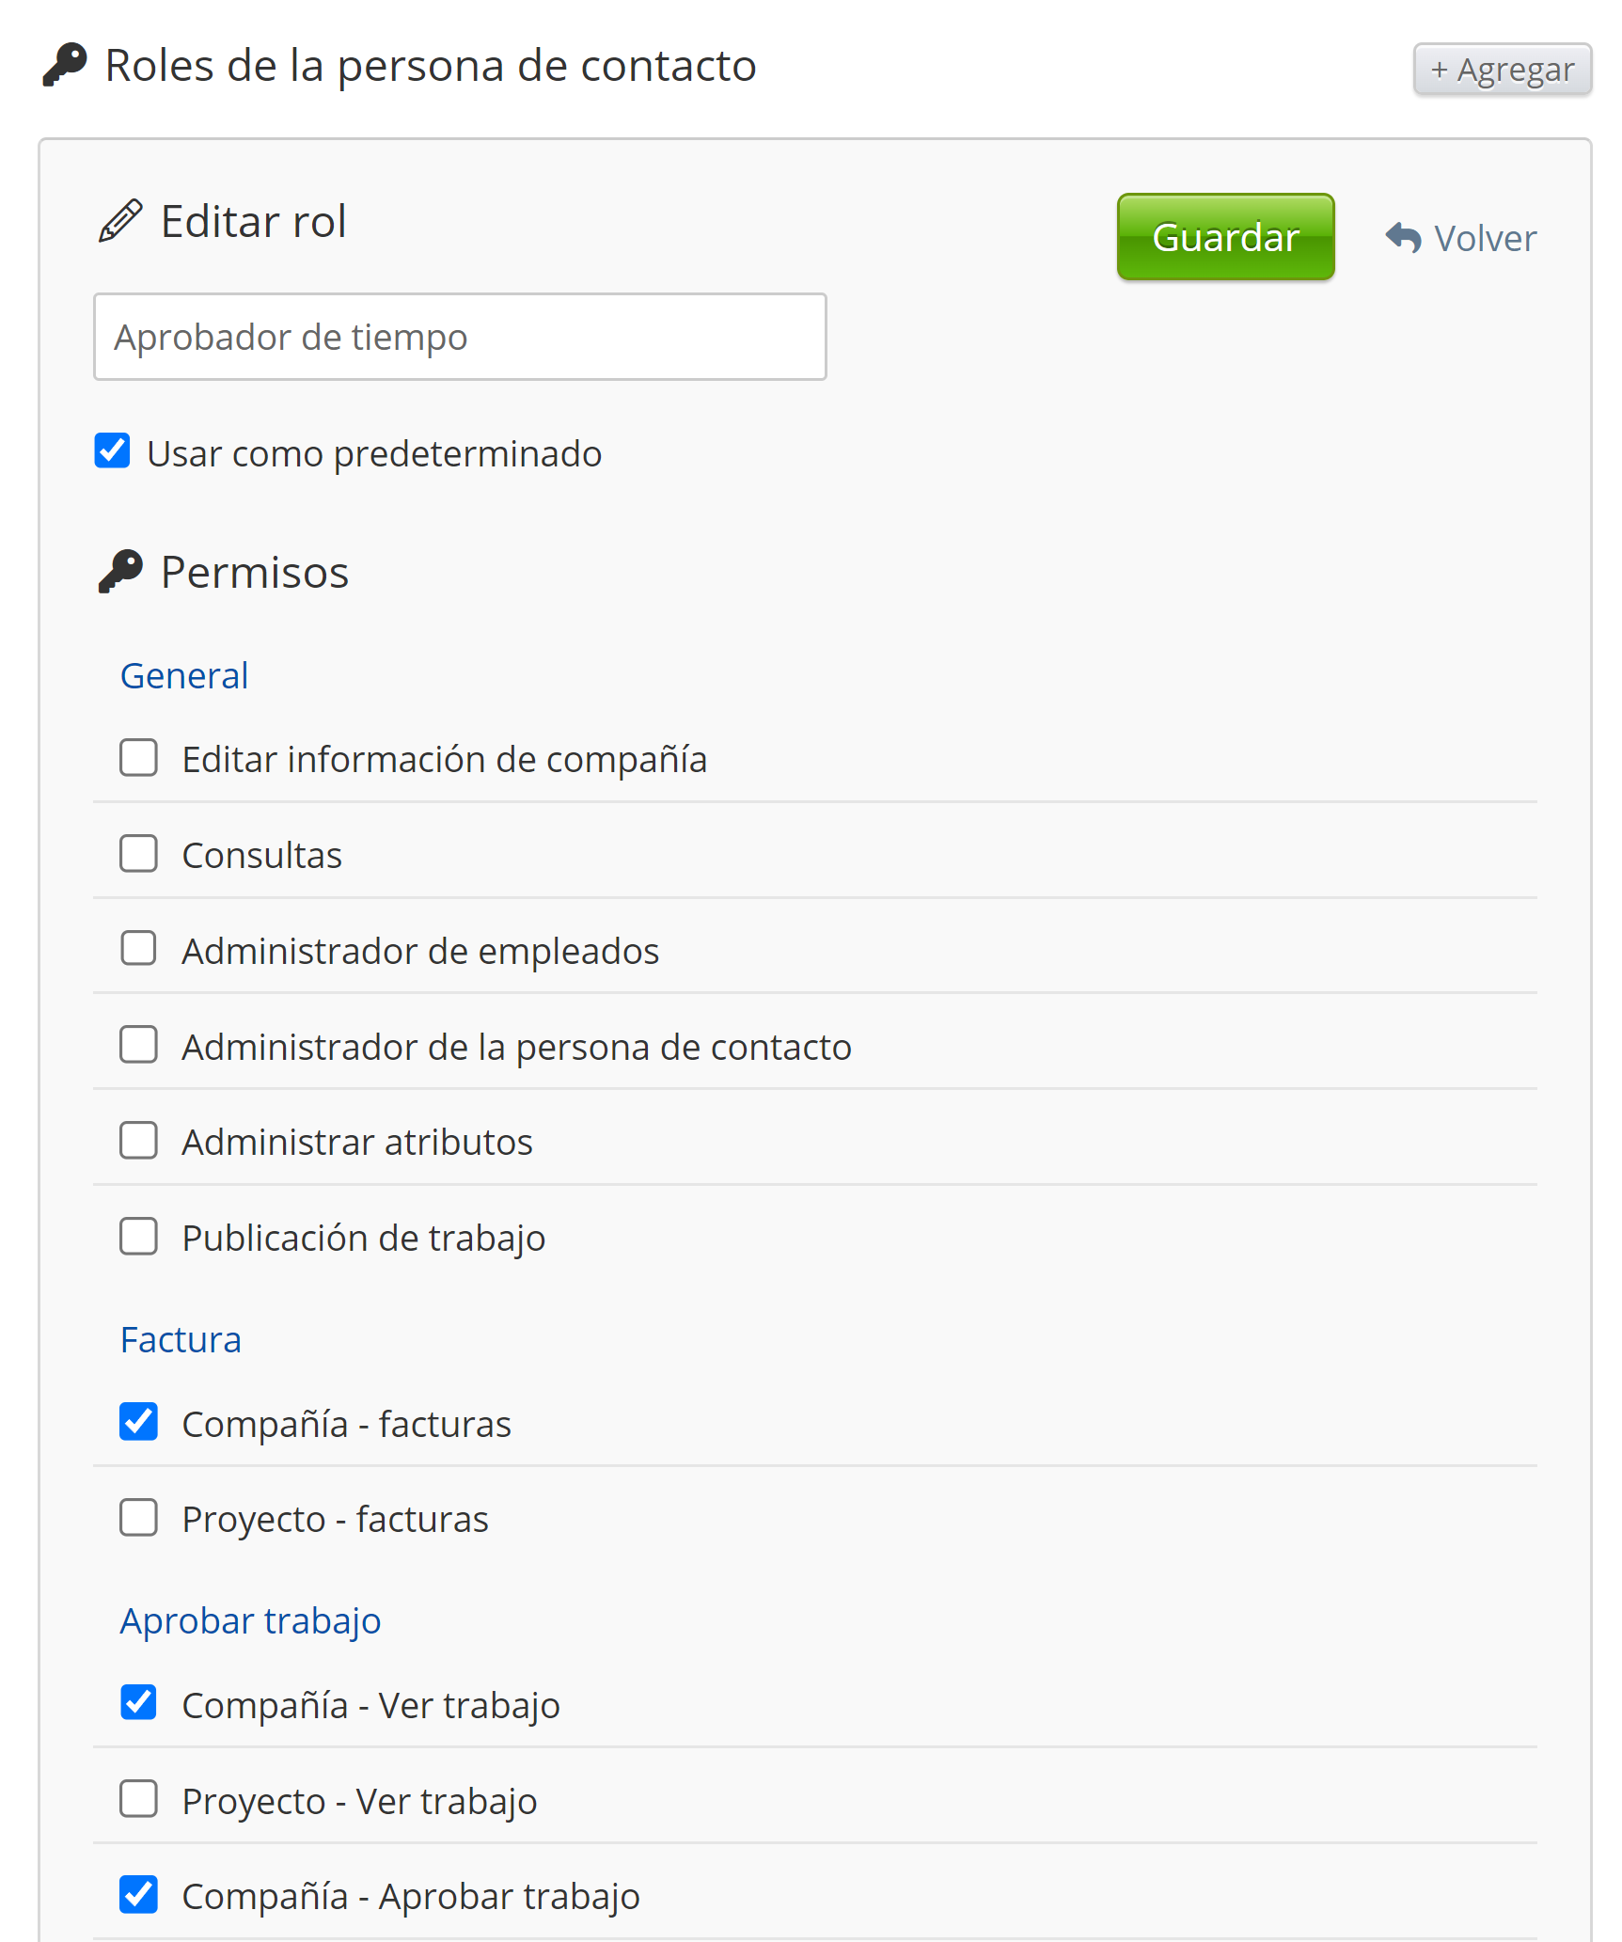Click the + Agregar button
The width and height of the screenshot is (1622, 1942).
click(x=1501, y=70)
